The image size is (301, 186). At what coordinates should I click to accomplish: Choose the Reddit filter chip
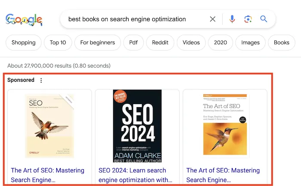tap(160, 42)
